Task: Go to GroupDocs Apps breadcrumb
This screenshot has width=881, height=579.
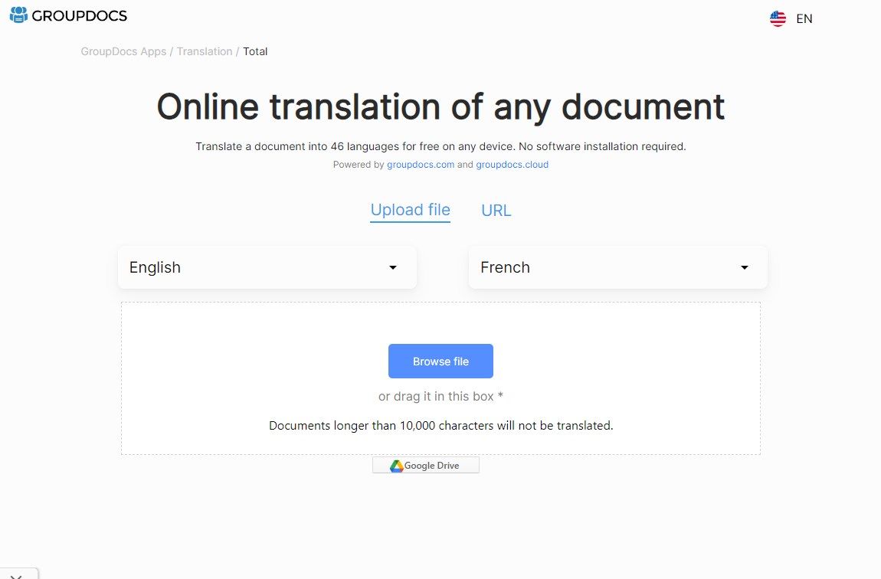Action: click(123, 51)
